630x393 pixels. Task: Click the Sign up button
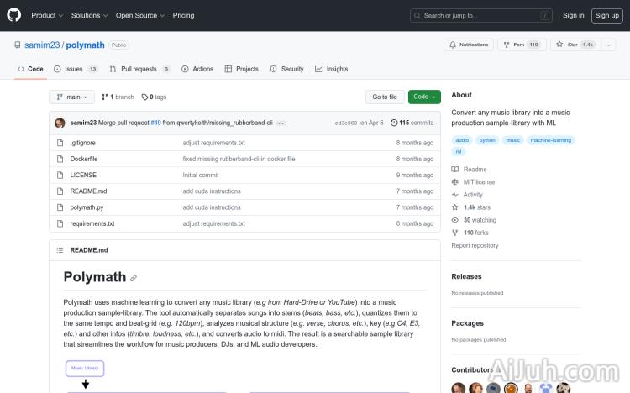pos(605,15)
